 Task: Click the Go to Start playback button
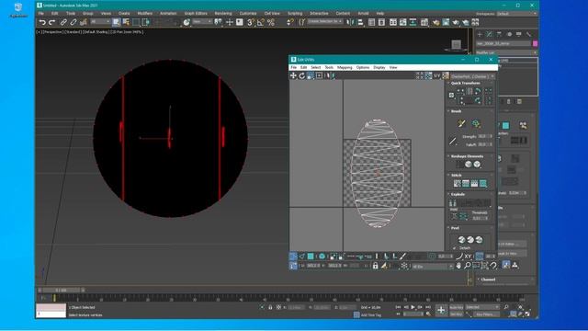[x=398, y=307]
